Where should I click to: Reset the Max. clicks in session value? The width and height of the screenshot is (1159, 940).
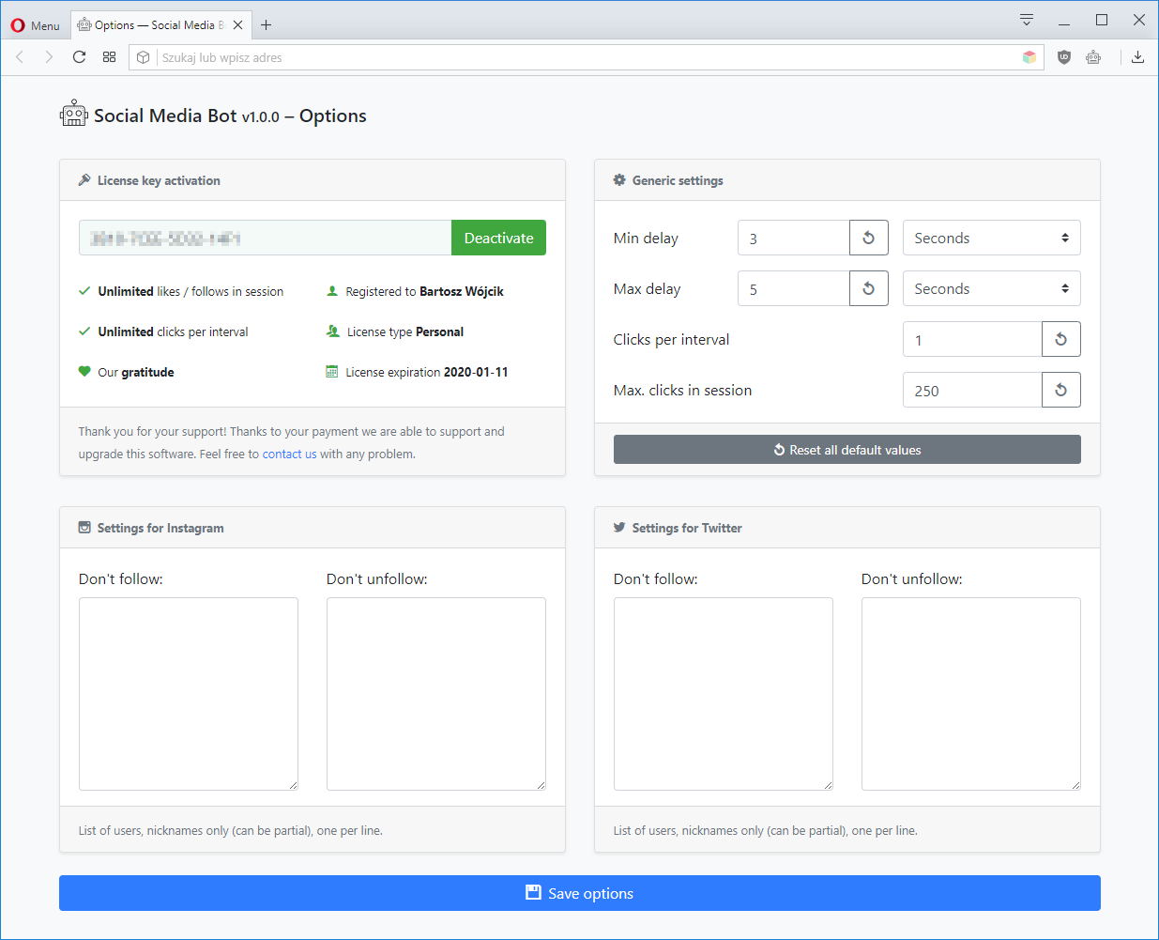1061,390
